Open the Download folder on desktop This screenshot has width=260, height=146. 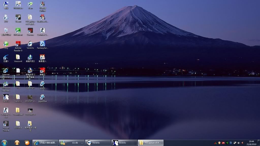tap(18, 111)
